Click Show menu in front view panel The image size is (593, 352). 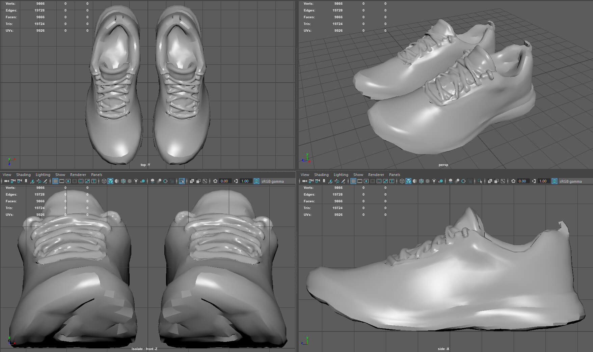coord(60,175)
